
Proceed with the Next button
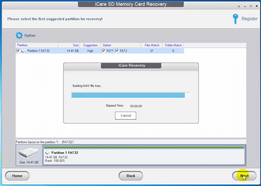pos(244,176)
